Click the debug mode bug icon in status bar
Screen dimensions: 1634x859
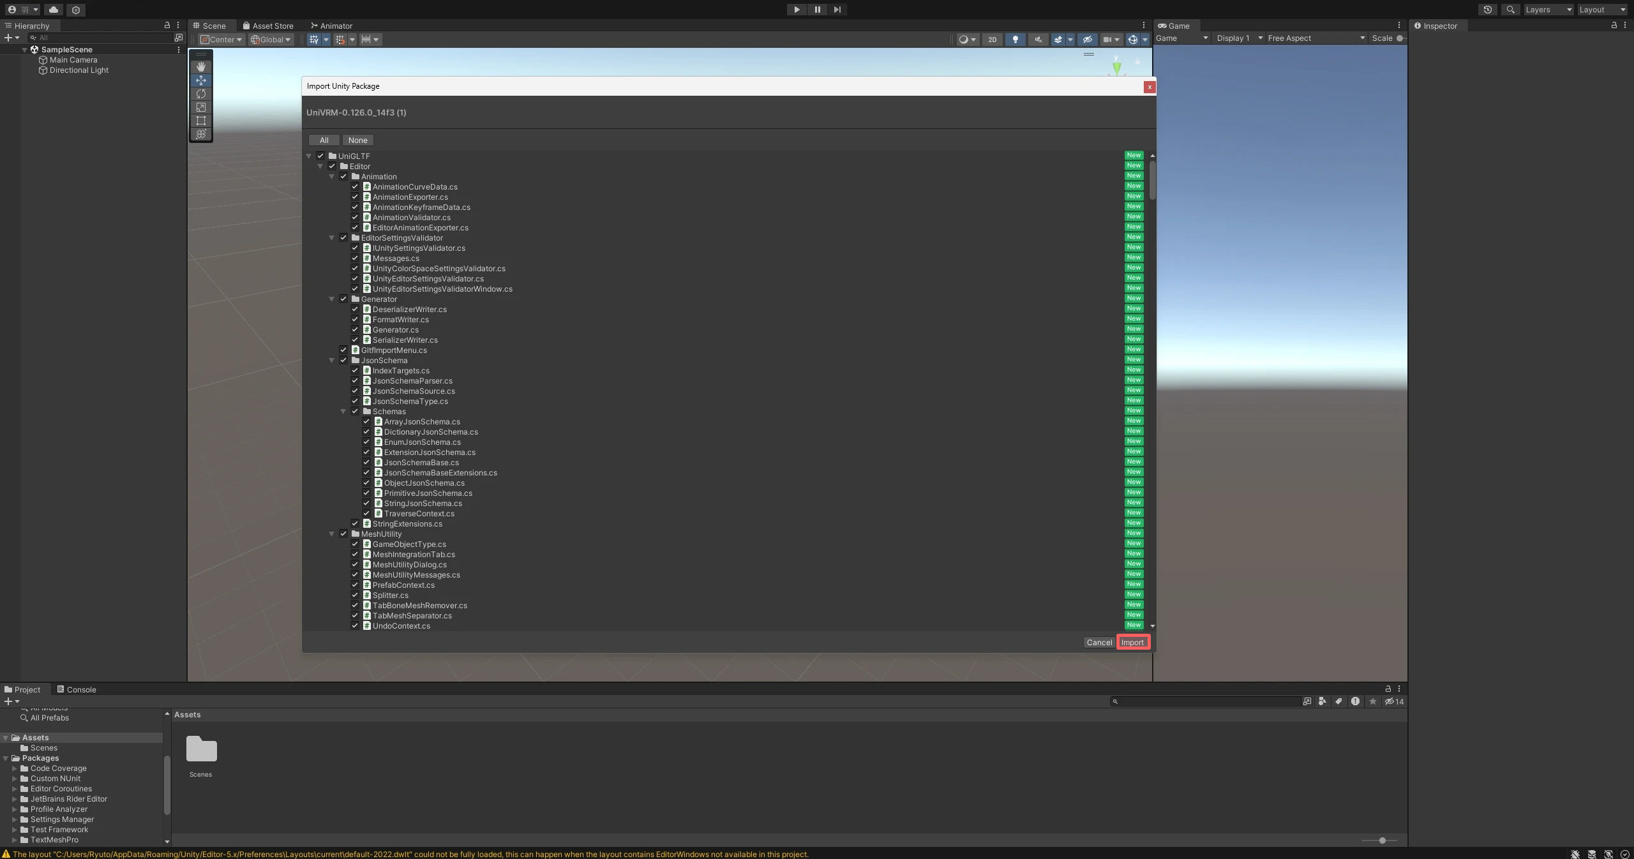(1575, 854)
